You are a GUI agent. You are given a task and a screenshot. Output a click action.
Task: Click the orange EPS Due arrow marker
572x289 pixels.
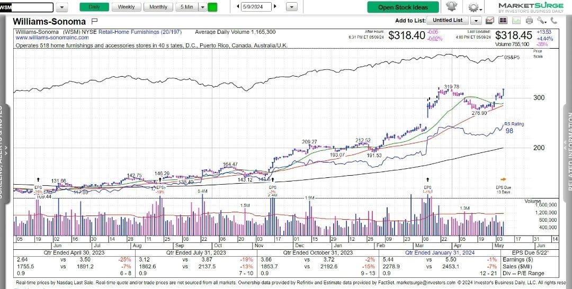click(x=503, y=179)
